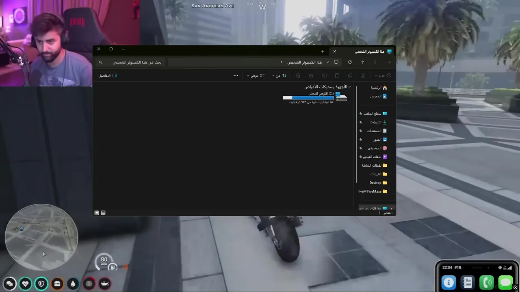Open the View (عرض) dropdown

click(x=256, y=75)
